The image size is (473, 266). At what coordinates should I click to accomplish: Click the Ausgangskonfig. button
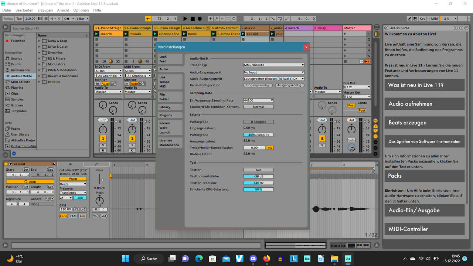click(290, 85)
